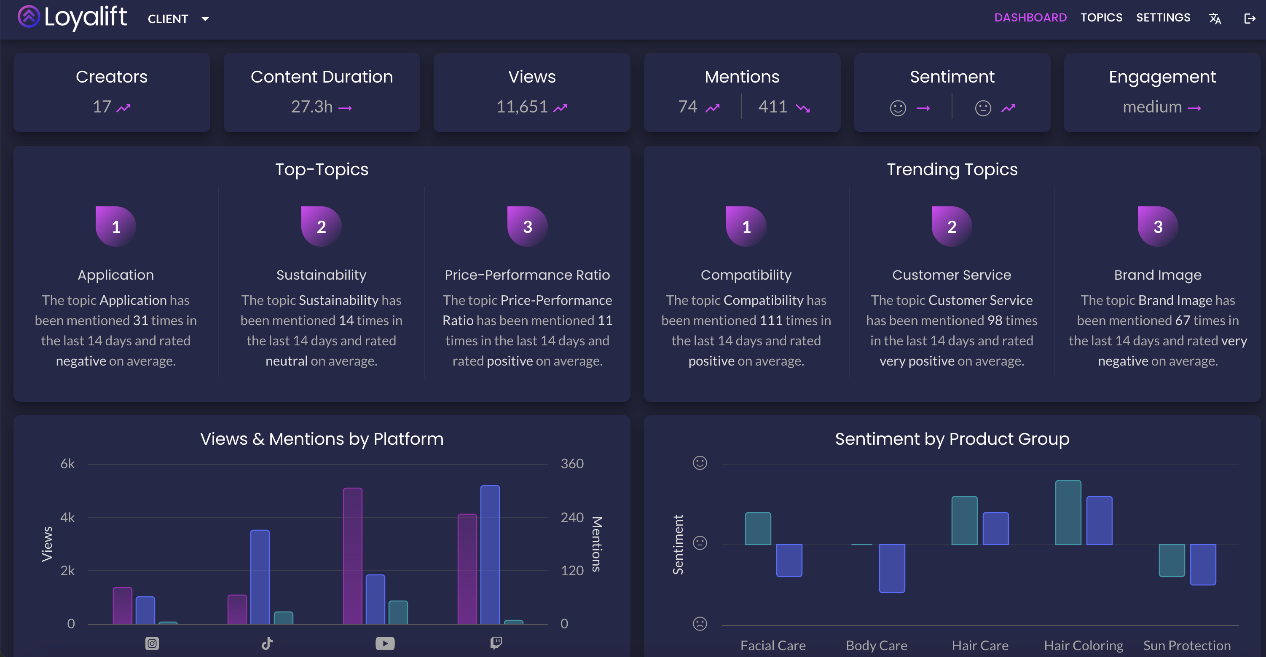Open the SETTINGS tab
The height and width of the screenshot is (657, 1266).
[x=1163, y=17]
